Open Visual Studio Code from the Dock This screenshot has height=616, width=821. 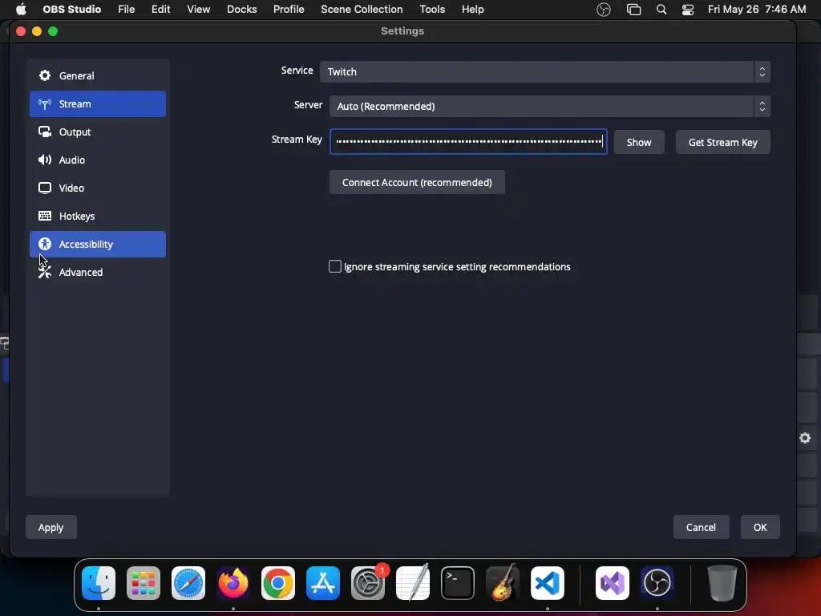(547, 583)
